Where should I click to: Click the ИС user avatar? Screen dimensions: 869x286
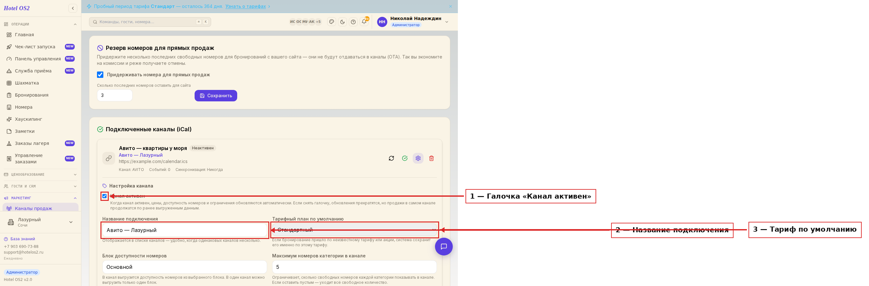click(x=293, y=22)
